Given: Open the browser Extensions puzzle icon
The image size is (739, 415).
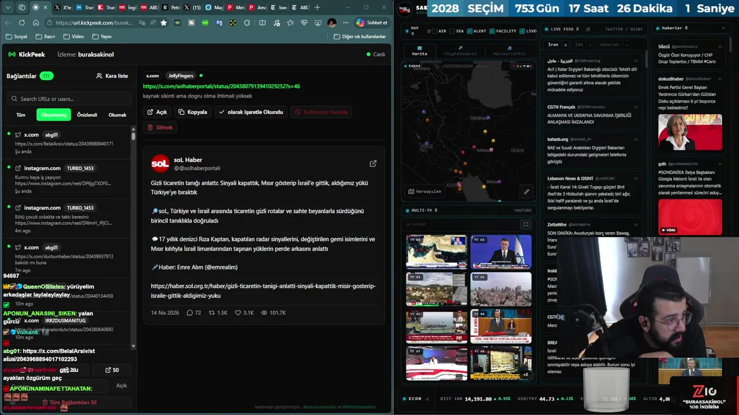Looking at the screenshot, I should pyautogui.click(x=247, y=22).
